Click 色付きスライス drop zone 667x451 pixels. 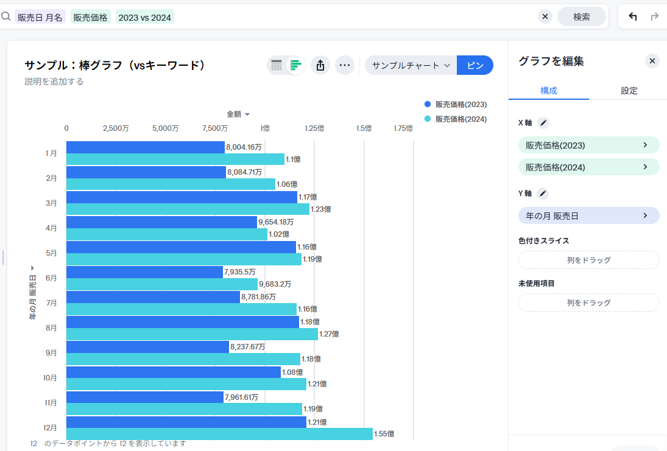[x=589, y=260]
